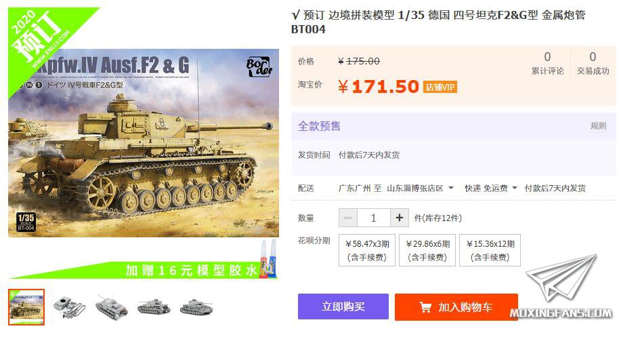Select the turret parts thumbnail
Viewport: 619px width, 337px height.
click(68, 307)
